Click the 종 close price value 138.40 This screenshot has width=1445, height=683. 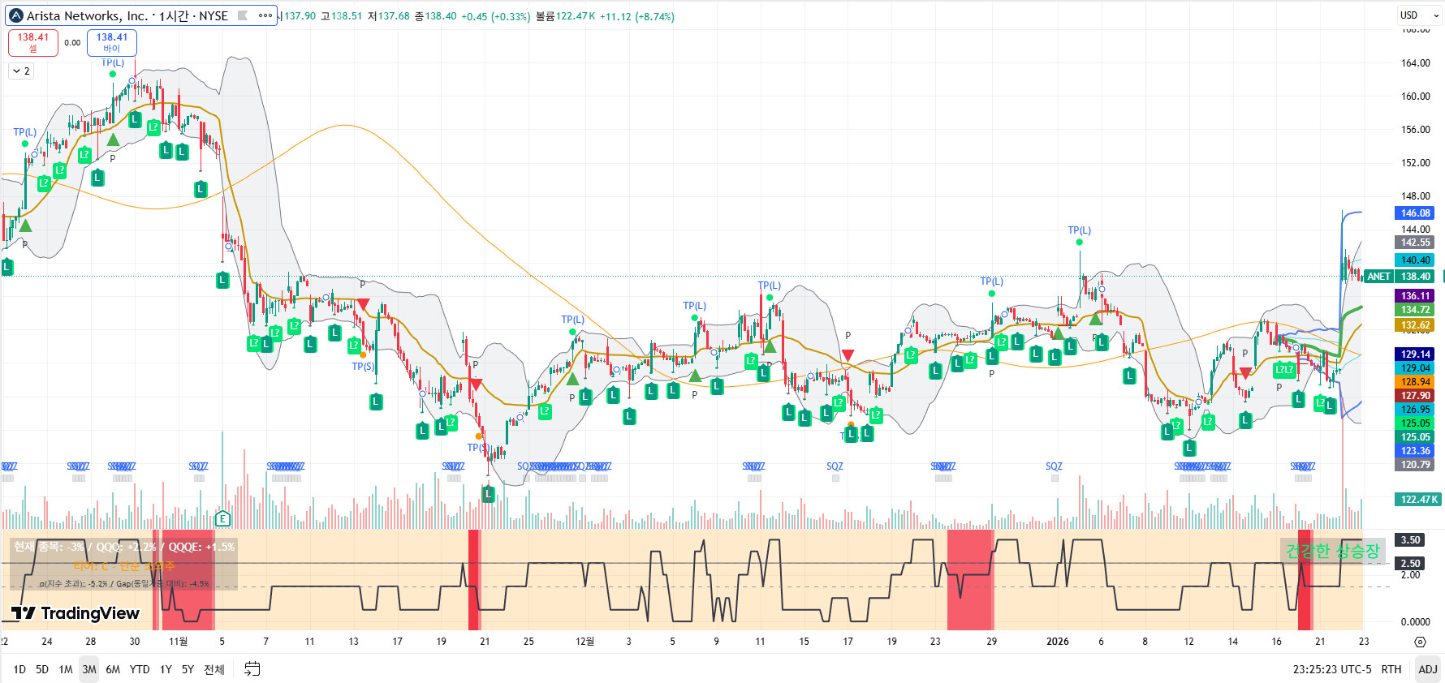(x=441, y=16)
